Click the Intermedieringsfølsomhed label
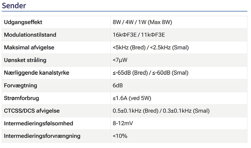 point(38,123)
